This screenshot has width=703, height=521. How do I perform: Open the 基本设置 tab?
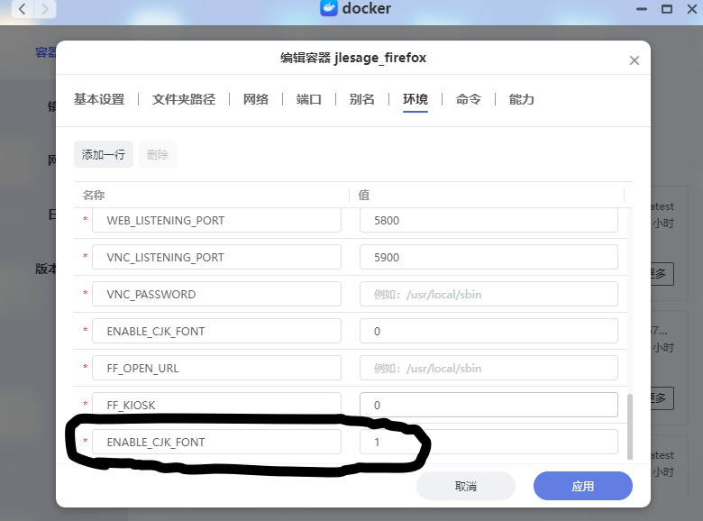tap(99, 99)
